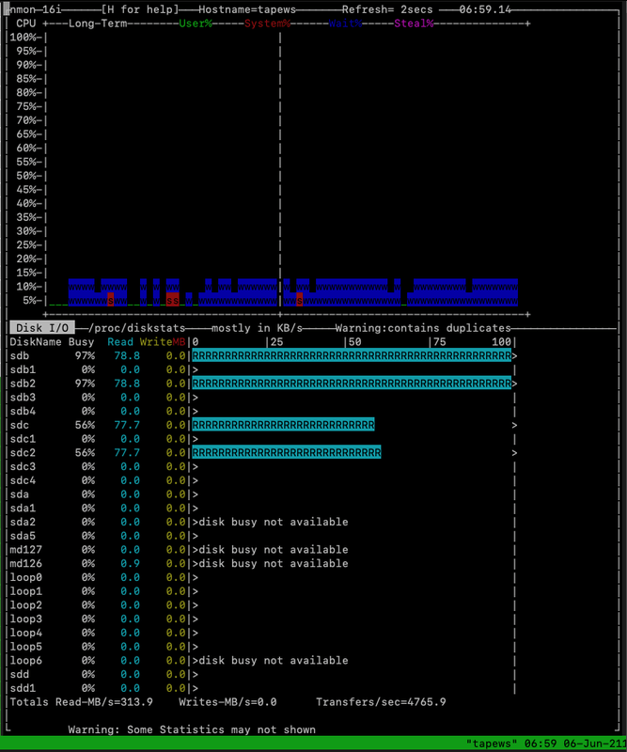Click the sdb read activity bar
627x752 pixels.
point(352,356)
